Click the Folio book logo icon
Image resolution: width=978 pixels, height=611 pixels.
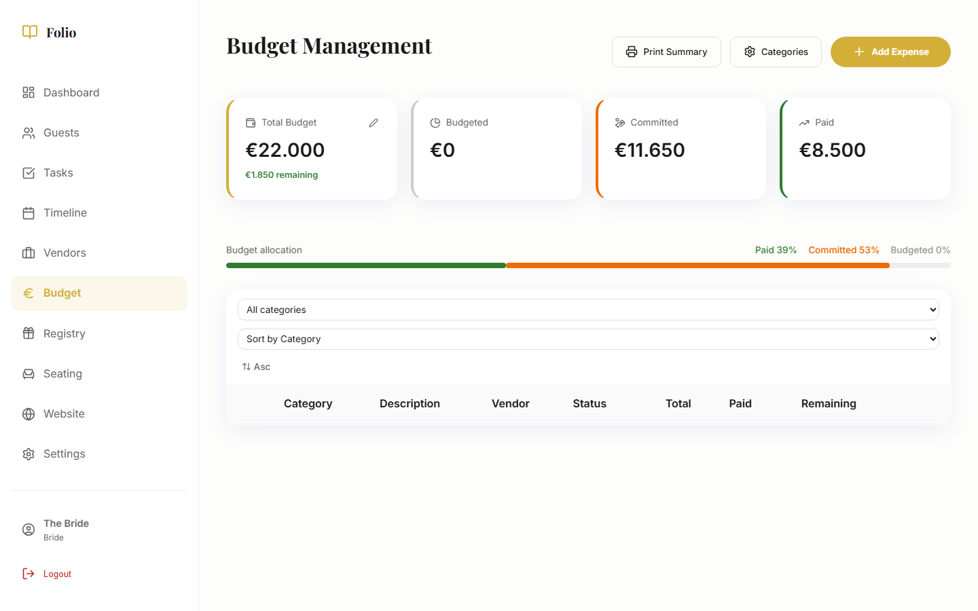(30, 32)
